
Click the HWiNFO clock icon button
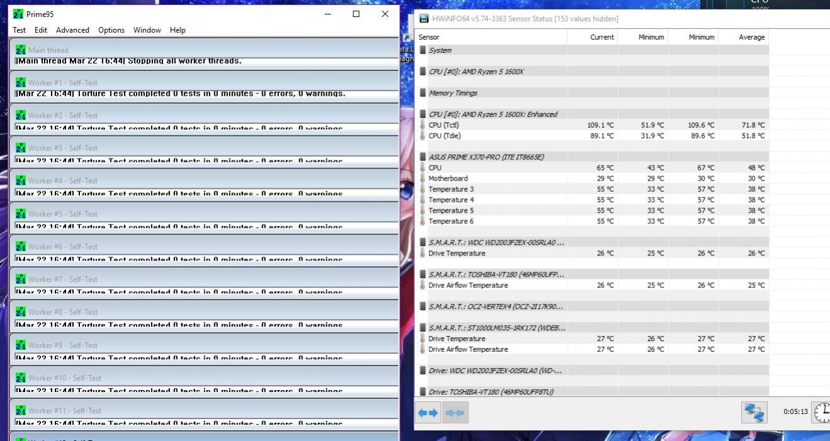822,413
